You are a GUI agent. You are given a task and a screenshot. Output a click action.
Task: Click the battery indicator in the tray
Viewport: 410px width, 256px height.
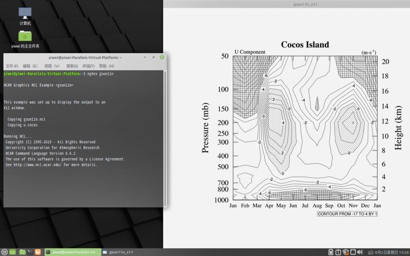coord(331,252)
